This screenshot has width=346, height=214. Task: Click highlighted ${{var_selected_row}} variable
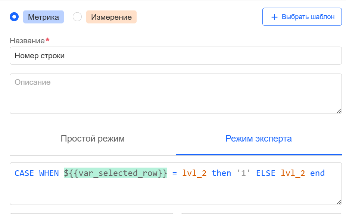pos(115,173)
